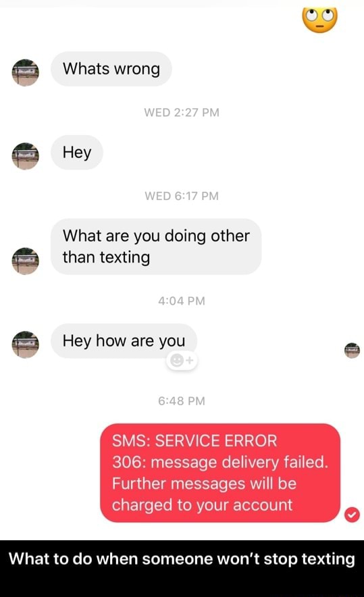This screenshot has width=364, height=597.
Task: Select the "Hey" message bubble
Action: 77,153
